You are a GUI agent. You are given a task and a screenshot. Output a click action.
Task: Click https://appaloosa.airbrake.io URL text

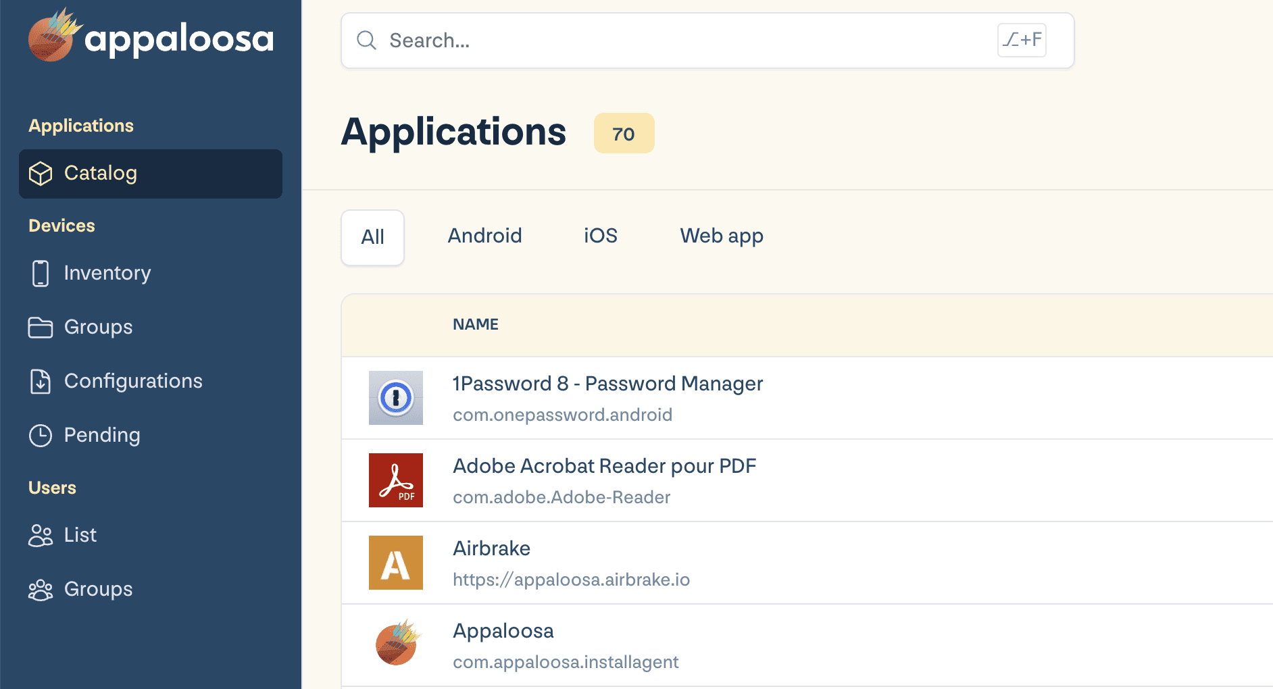coord(571,580)
